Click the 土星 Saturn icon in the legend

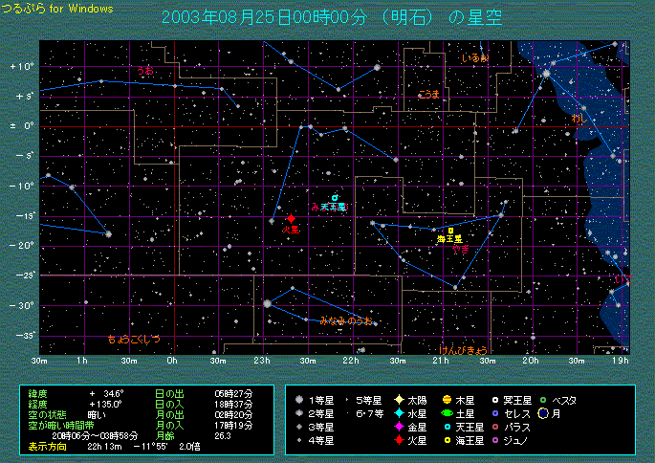pyautogui.click(x=447, y=413)
